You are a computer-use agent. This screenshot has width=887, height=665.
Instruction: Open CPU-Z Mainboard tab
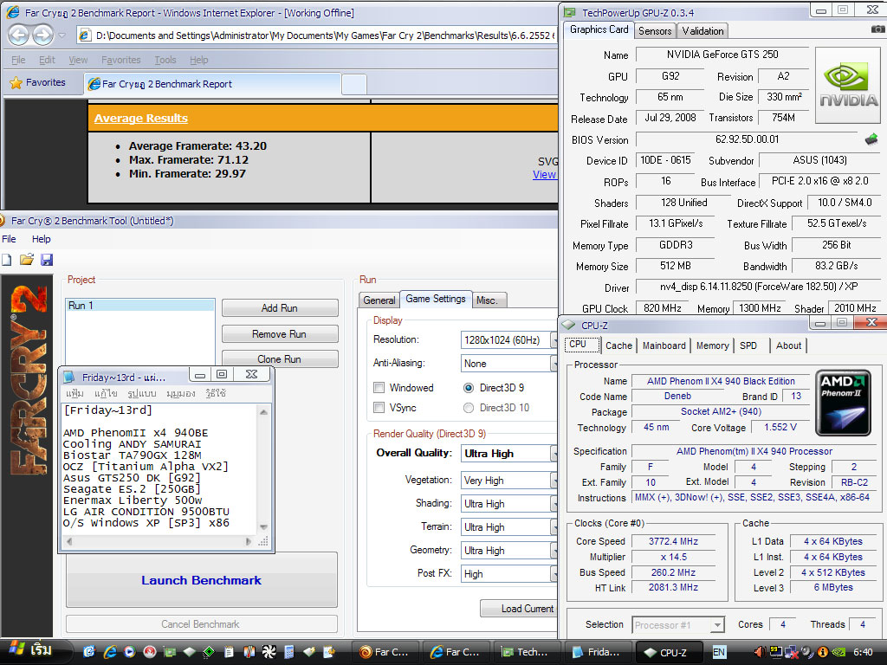[664, 345]
